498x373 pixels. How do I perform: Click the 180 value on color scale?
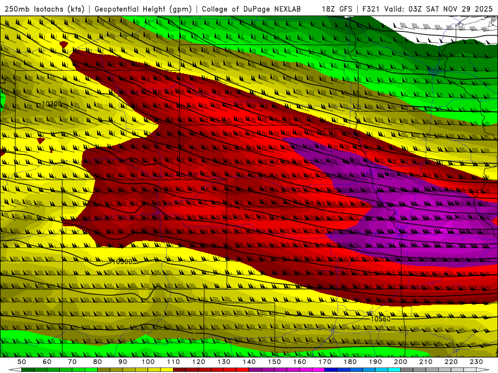[x=350, y=362]
